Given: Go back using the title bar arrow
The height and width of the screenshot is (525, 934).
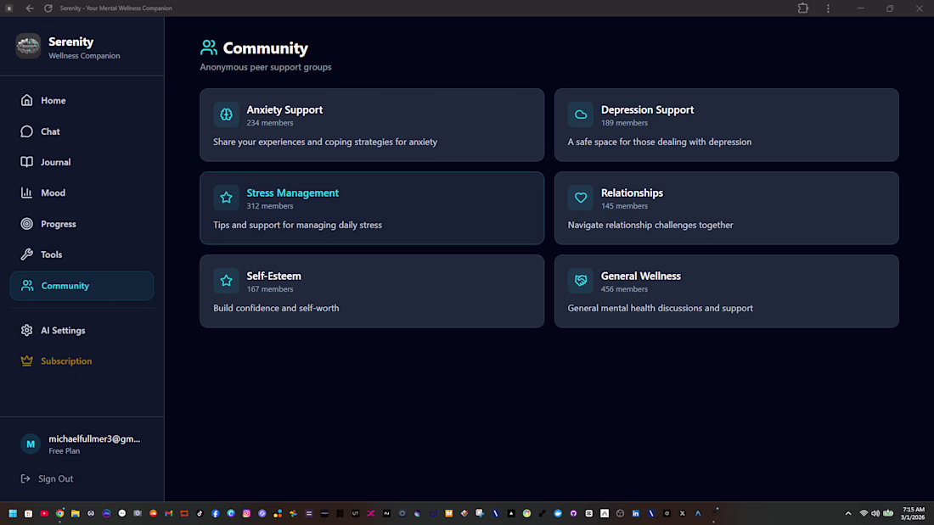Looking at the screenshot, I should [x=30, y=8].
